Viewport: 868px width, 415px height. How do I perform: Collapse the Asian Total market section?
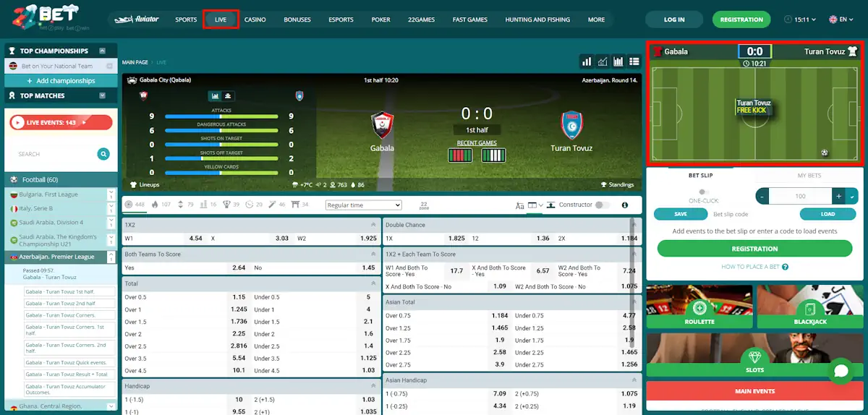634,301
